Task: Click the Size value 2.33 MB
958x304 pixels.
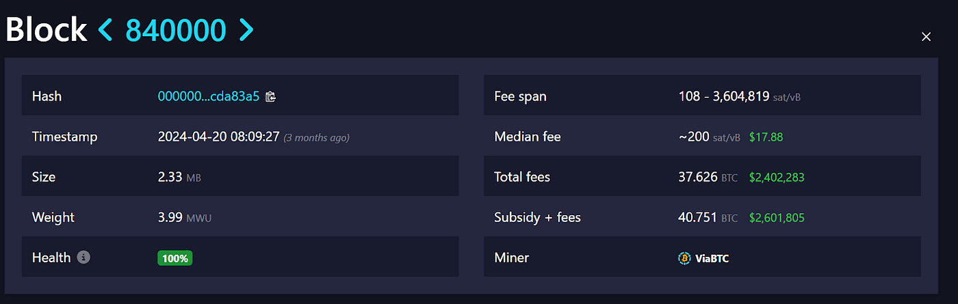Action: point(179,177)
